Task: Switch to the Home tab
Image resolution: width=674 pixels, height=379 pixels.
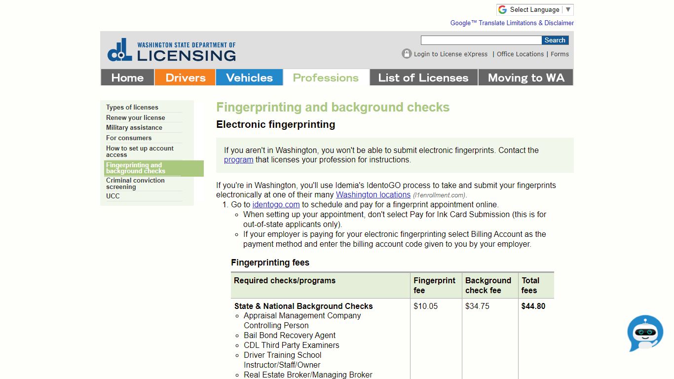Action: pos(127,77)
